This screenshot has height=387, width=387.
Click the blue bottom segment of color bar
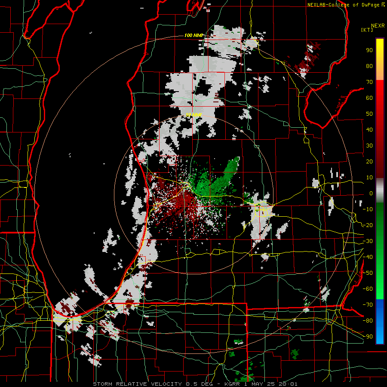click(x=380, y=321)
